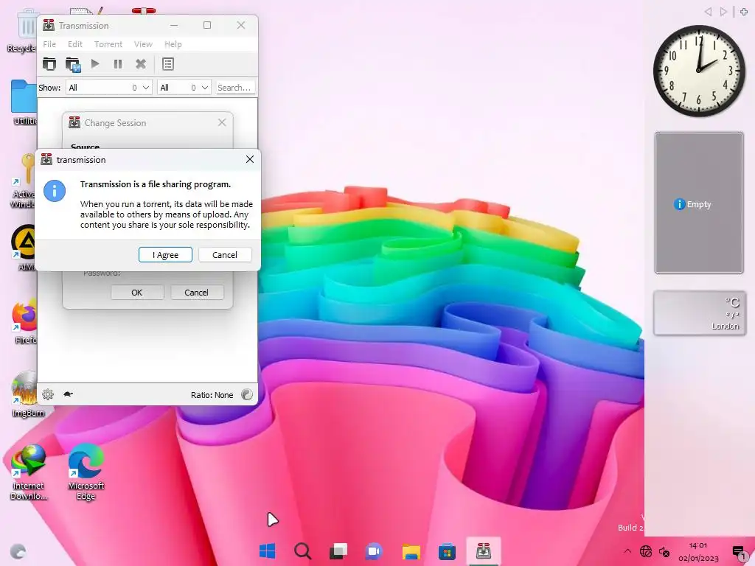Open the Help menu
This screenshot has width=755, height=566.
pyautogui.click(x=173, y=44)
